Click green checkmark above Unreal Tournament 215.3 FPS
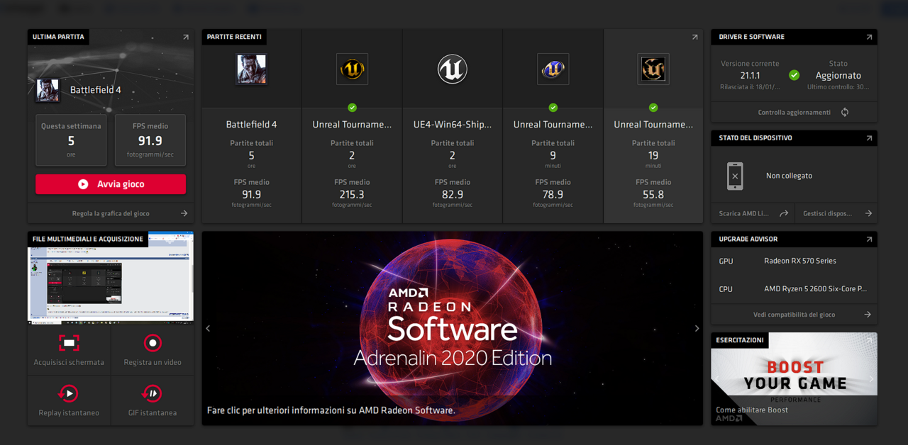 (x=352, y=108)
